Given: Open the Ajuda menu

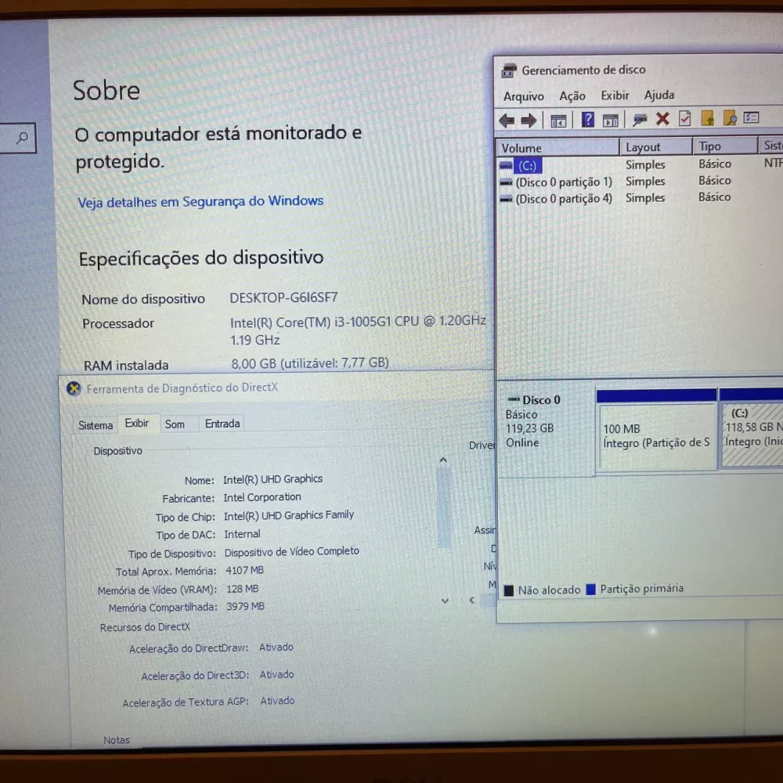Looking at the screenshot, I should pyautogui.click(x=659, y=95).
